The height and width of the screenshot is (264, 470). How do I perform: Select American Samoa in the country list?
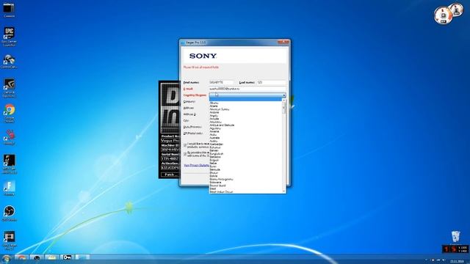(x=220, y=109)
